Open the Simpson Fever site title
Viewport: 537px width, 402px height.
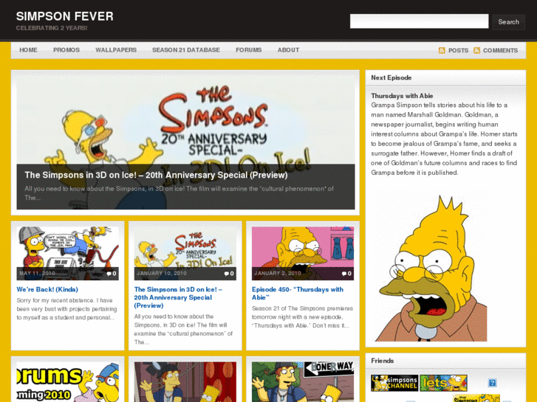[65, 16]
